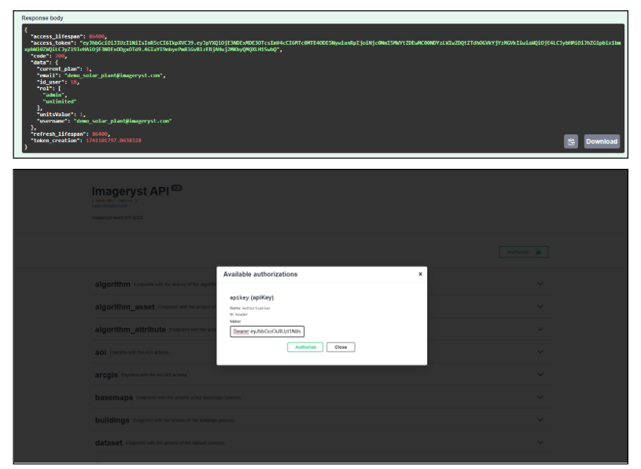The width and height of the screenshot is (641, 469).
Task: Click the apikey (apiKey) heading
Action: point(252,298)
